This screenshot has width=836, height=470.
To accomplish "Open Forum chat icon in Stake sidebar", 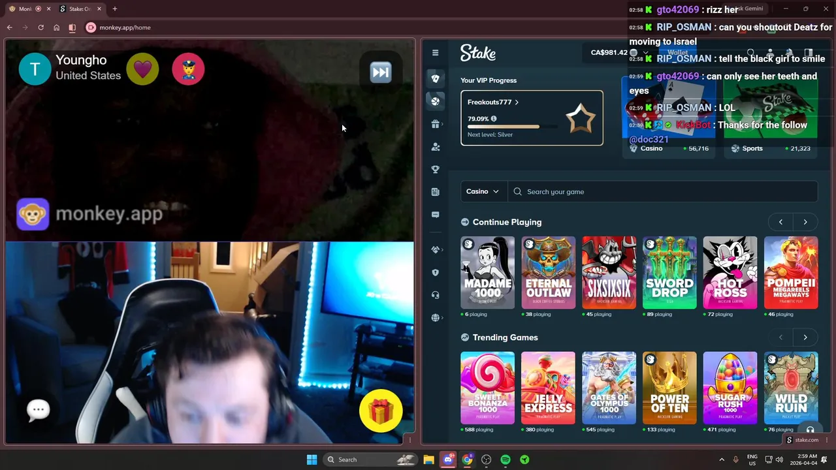I will coord(436,214).
